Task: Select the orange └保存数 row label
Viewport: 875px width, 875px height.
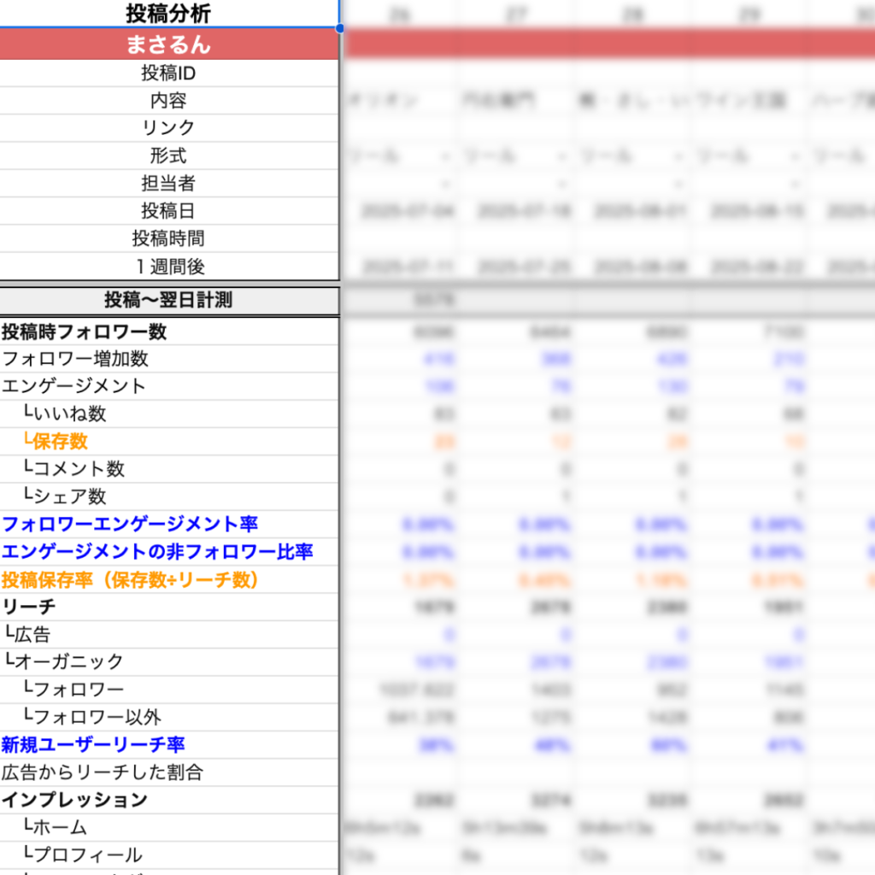Action: tap(56, 441)
